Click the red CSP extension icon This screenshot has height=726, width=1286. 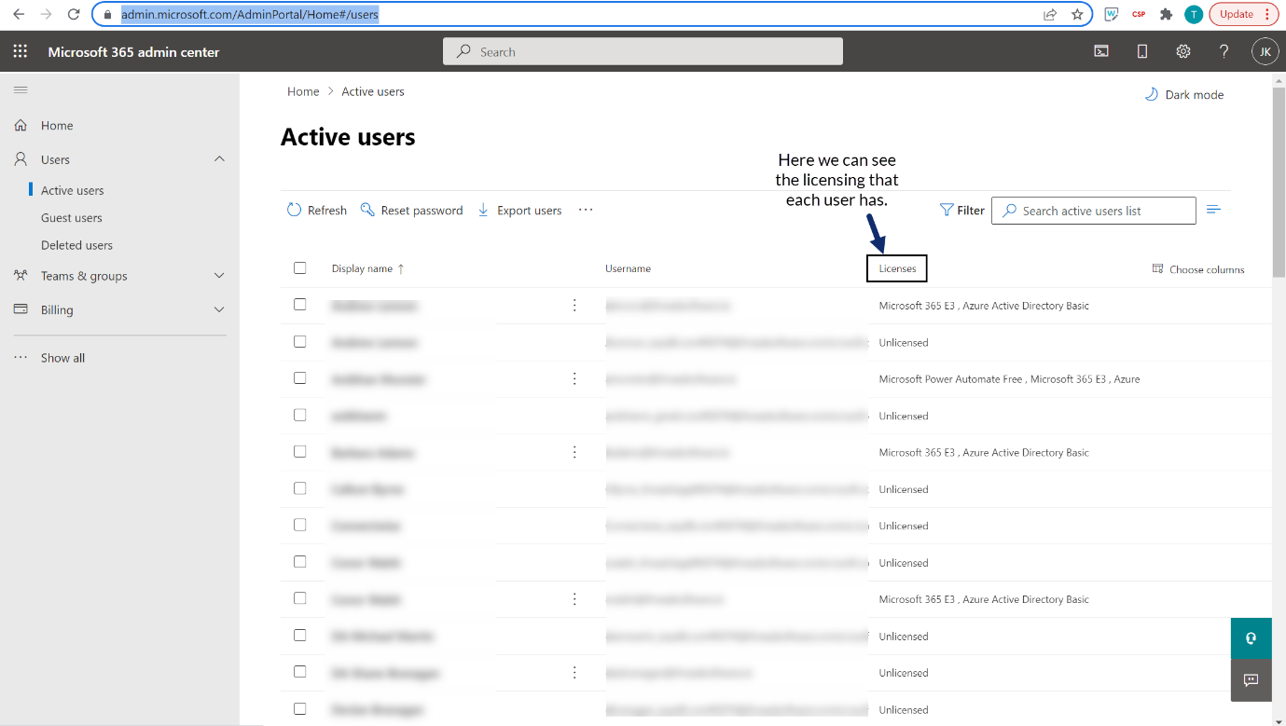point(1139,14)
